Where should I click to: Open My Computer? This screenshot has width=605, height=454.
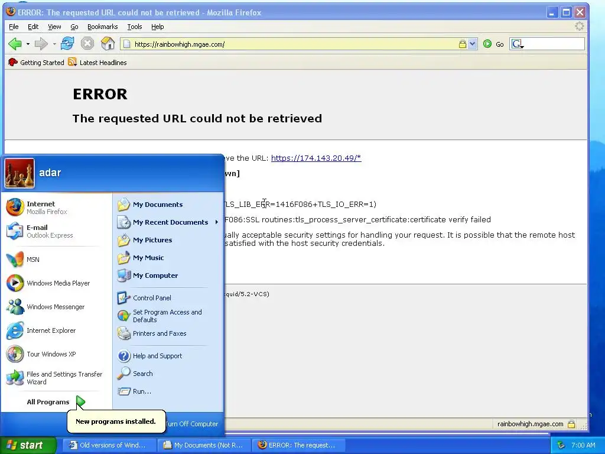tap(168, 275)
